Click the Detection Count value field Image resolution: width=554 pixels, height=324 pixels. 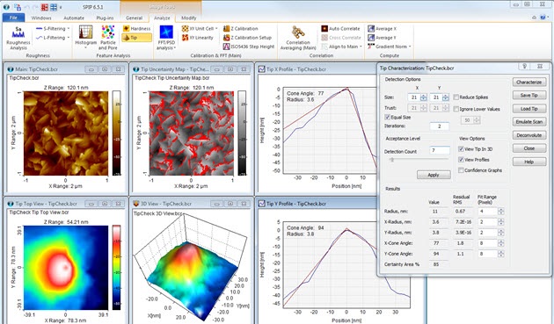coord(439,150)
